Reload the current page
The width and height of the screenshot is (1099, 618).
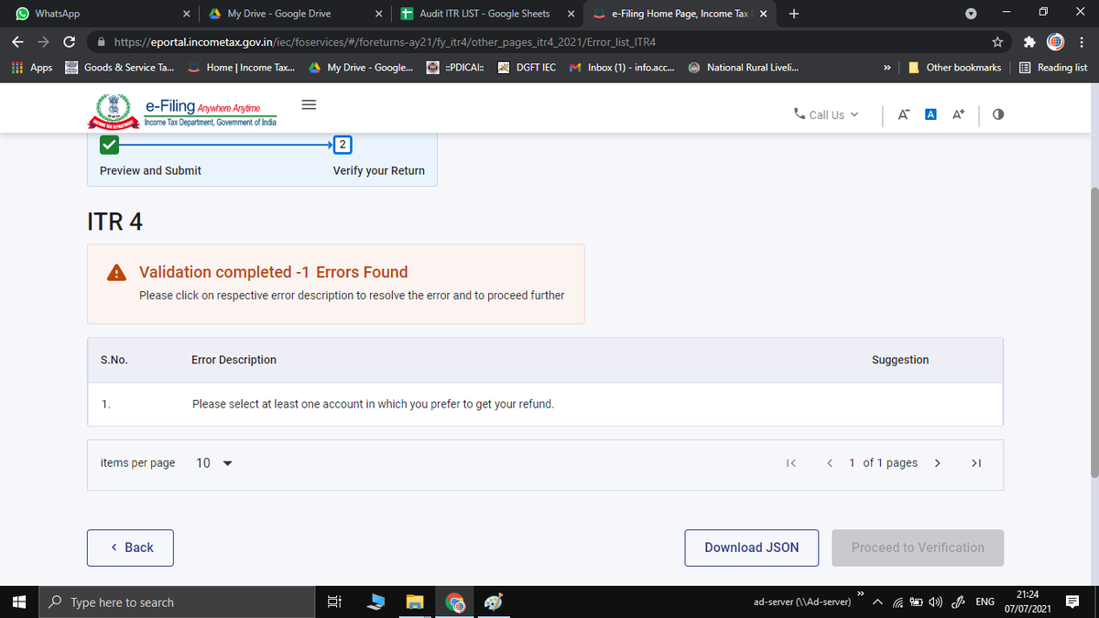pos(69,42)
